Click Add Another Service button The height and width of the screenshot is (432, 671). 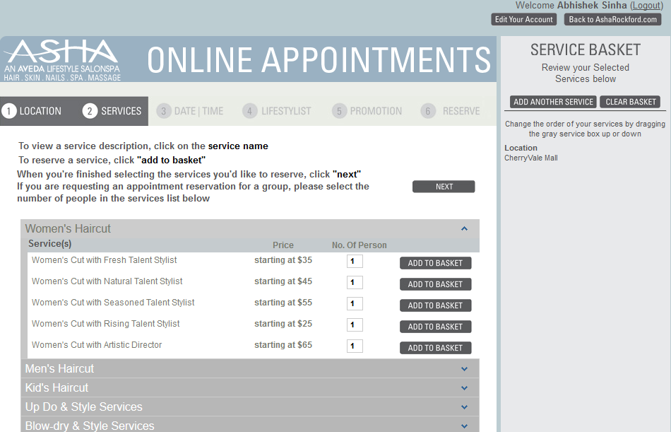tap(553, 102)
